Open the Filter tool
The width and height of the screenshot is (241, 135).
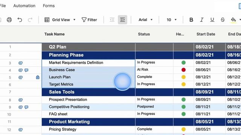[89, 20]
